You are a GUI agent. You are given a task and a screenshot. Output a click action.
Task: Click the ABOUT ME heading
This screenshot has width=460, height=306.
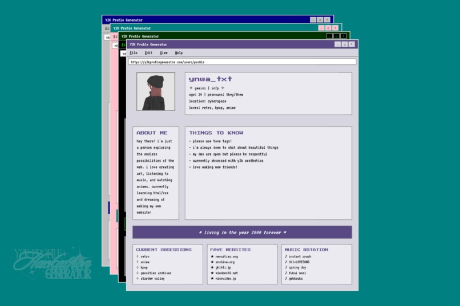(152, 133)
